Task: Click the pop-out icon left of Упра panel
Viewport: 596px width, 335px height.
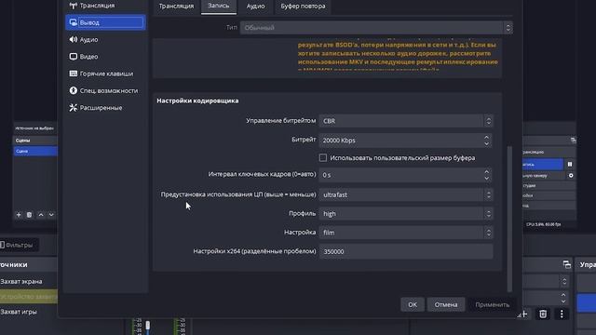Action: click(567, 264)
